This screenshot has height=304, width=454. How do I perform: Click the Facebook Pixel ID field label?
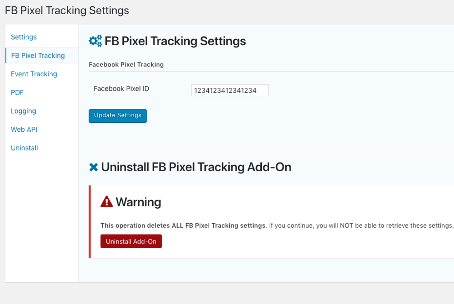pyautogui.click(x=121, y=89)
